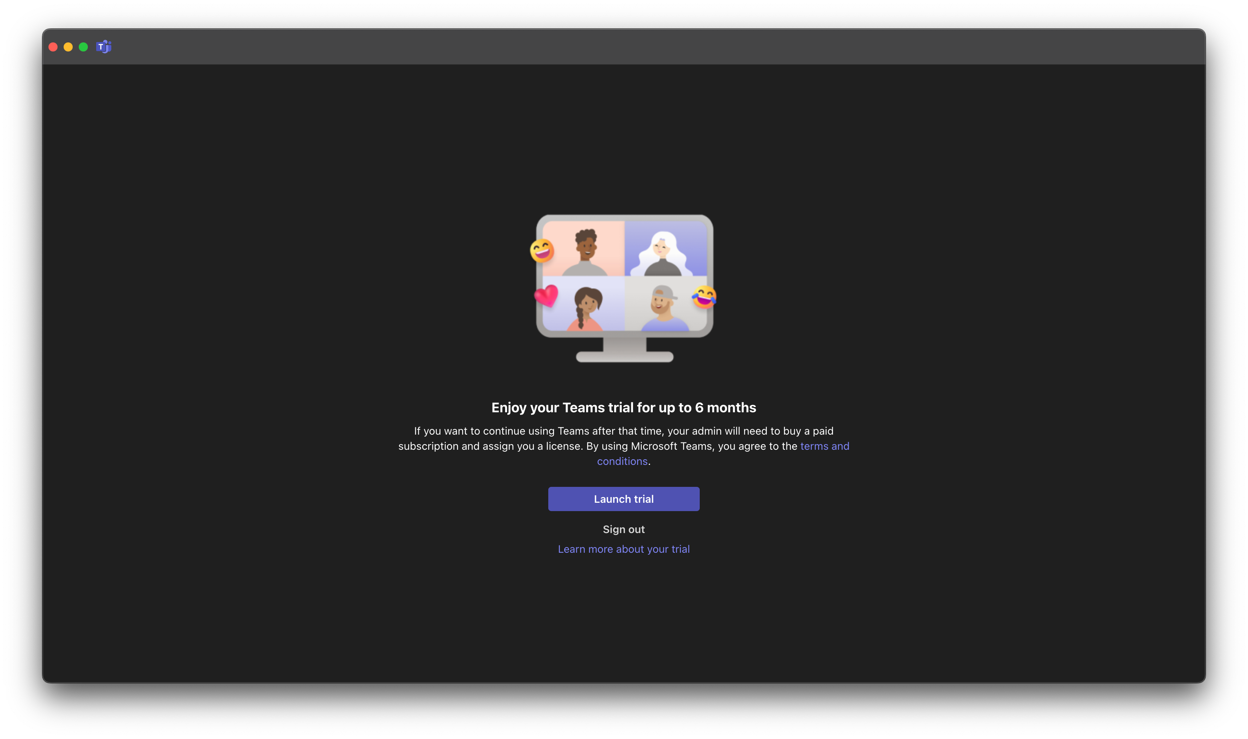Click the video call monitor illustration
The image size is (1248, 739).
point(624,288)
